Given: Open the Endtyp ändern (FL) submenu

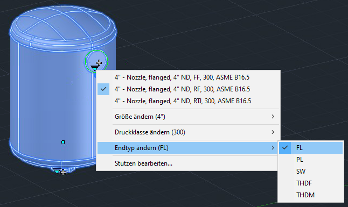Looking at the screenshot, I should click(x=187, y=148).
